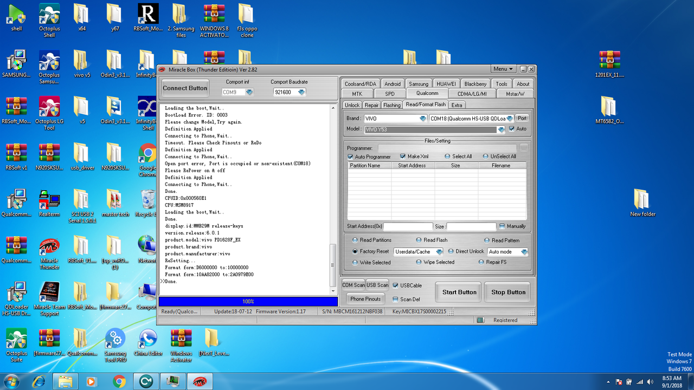694x390 pixels.
Task: Open the Android tab
Action: 393,84
